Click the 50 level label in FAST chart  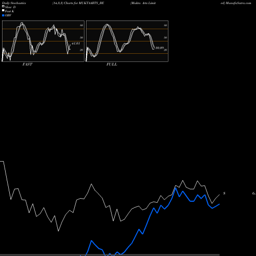pyautogui.click(x=81, y=37)
